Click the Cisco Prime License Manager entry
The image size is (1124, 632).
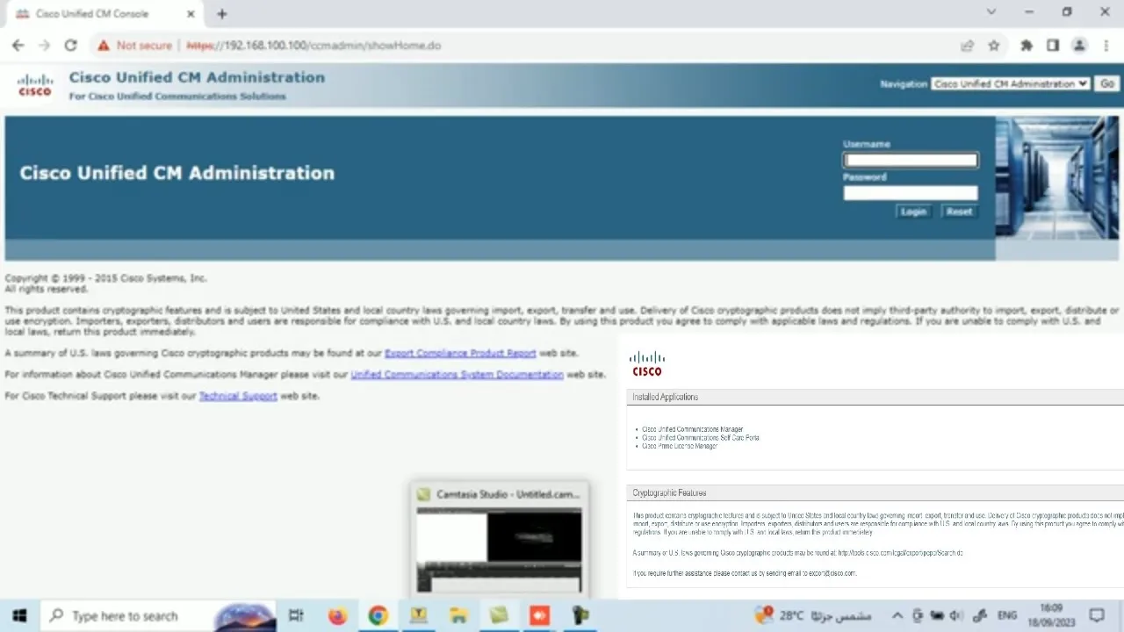point(680,446)
